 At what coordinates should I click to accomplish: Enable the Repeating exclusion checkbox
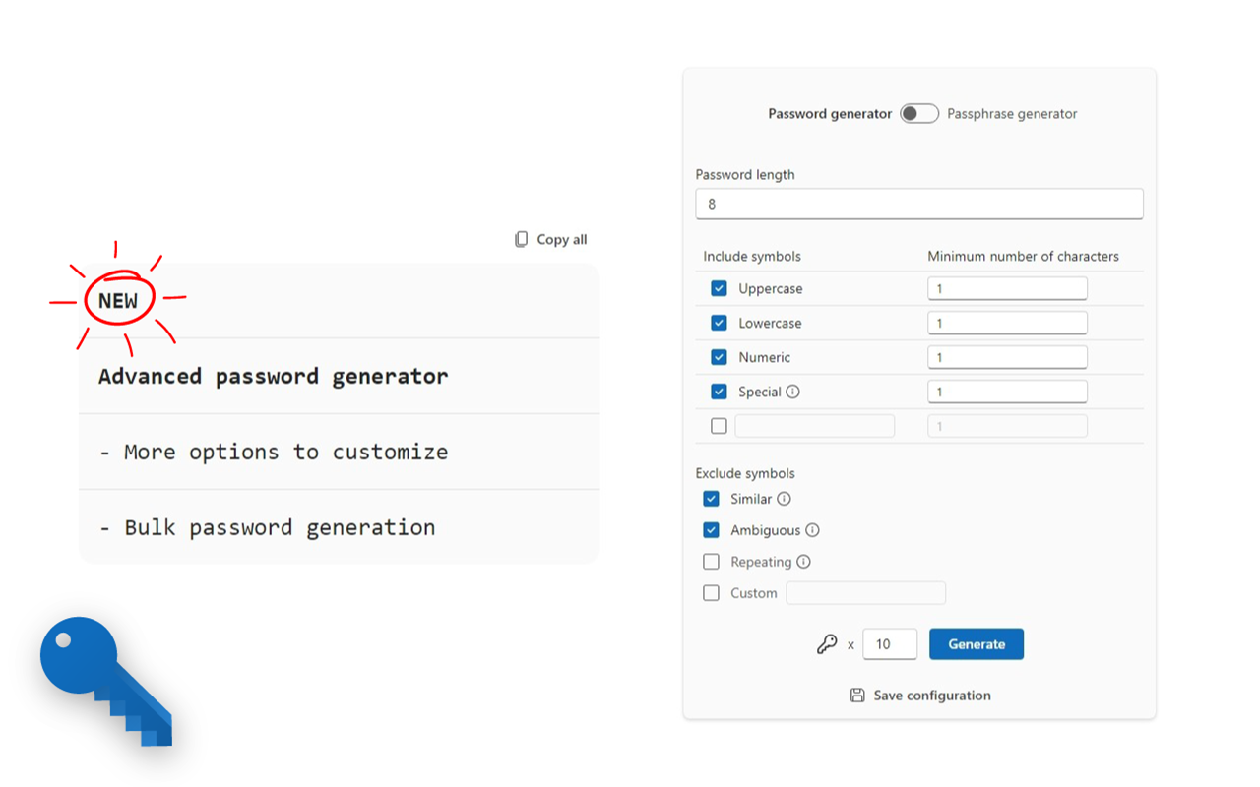[x=711, y=562]
